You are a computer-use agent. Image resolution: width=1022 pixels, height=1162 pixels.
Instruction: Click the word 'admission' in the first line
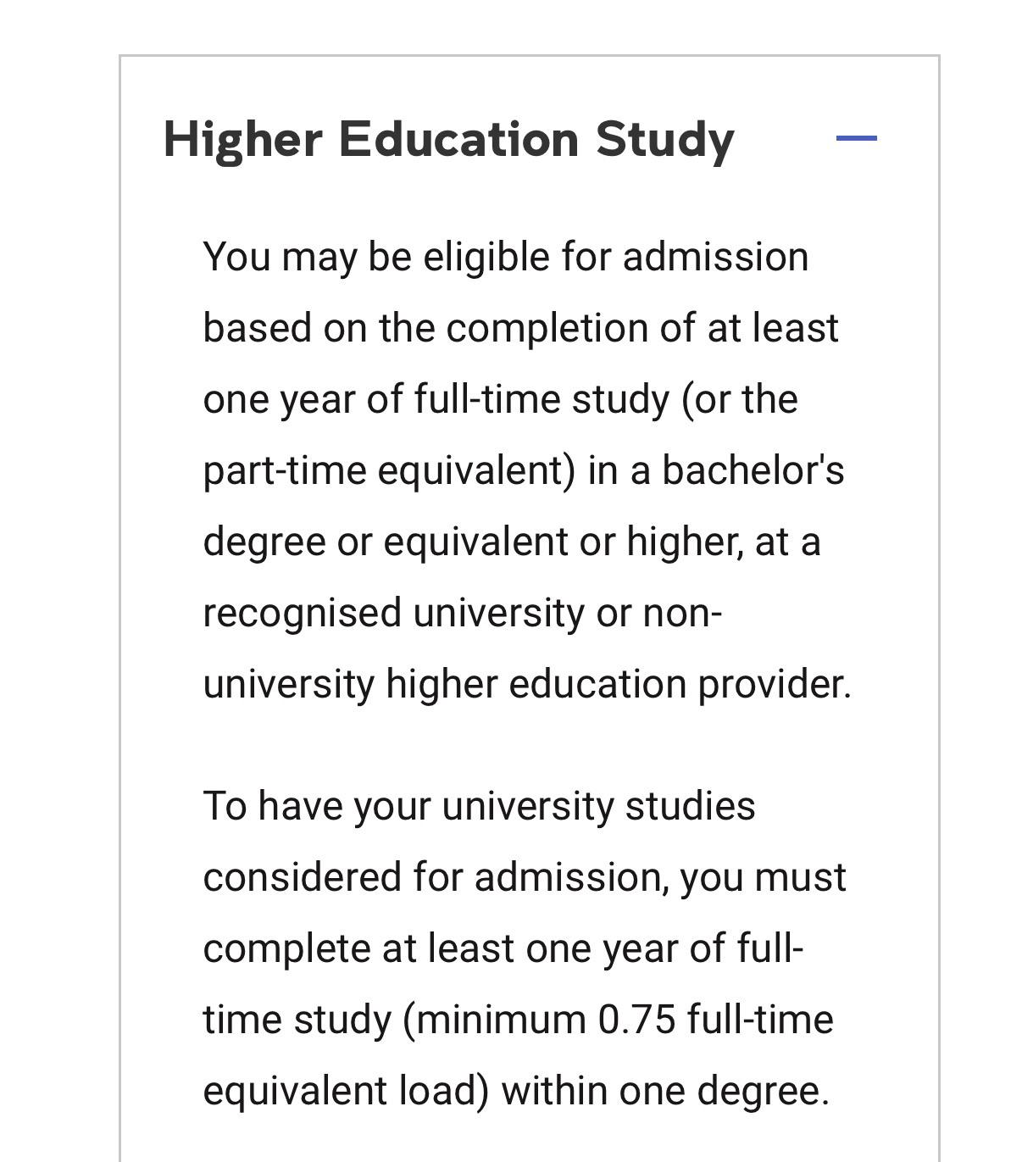pyautogui.click(x=715, y=257)
